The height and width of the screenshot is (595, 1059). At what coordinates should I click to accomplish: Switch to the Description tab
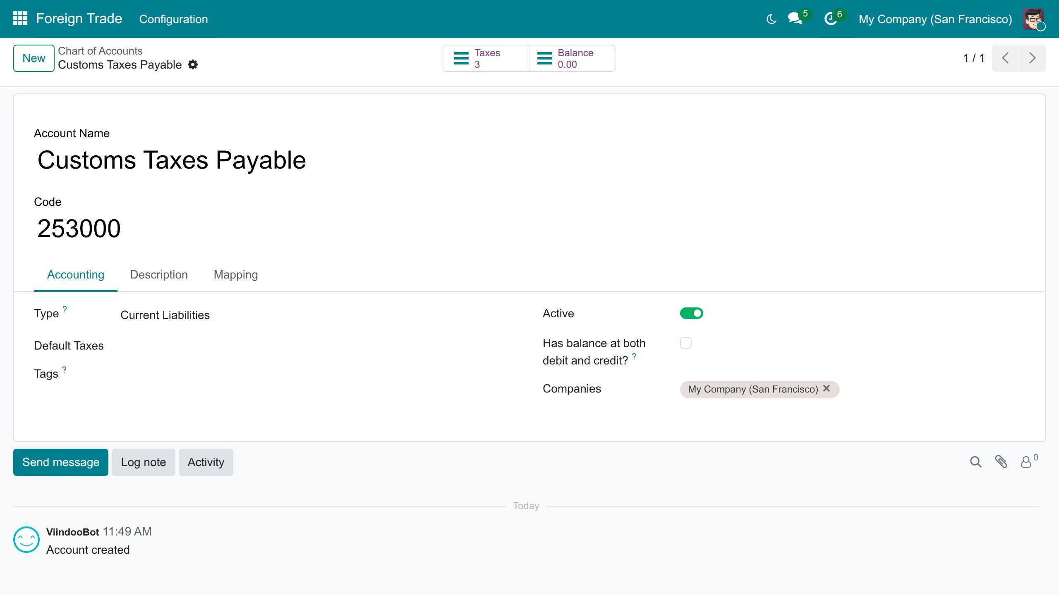(159, 275)
